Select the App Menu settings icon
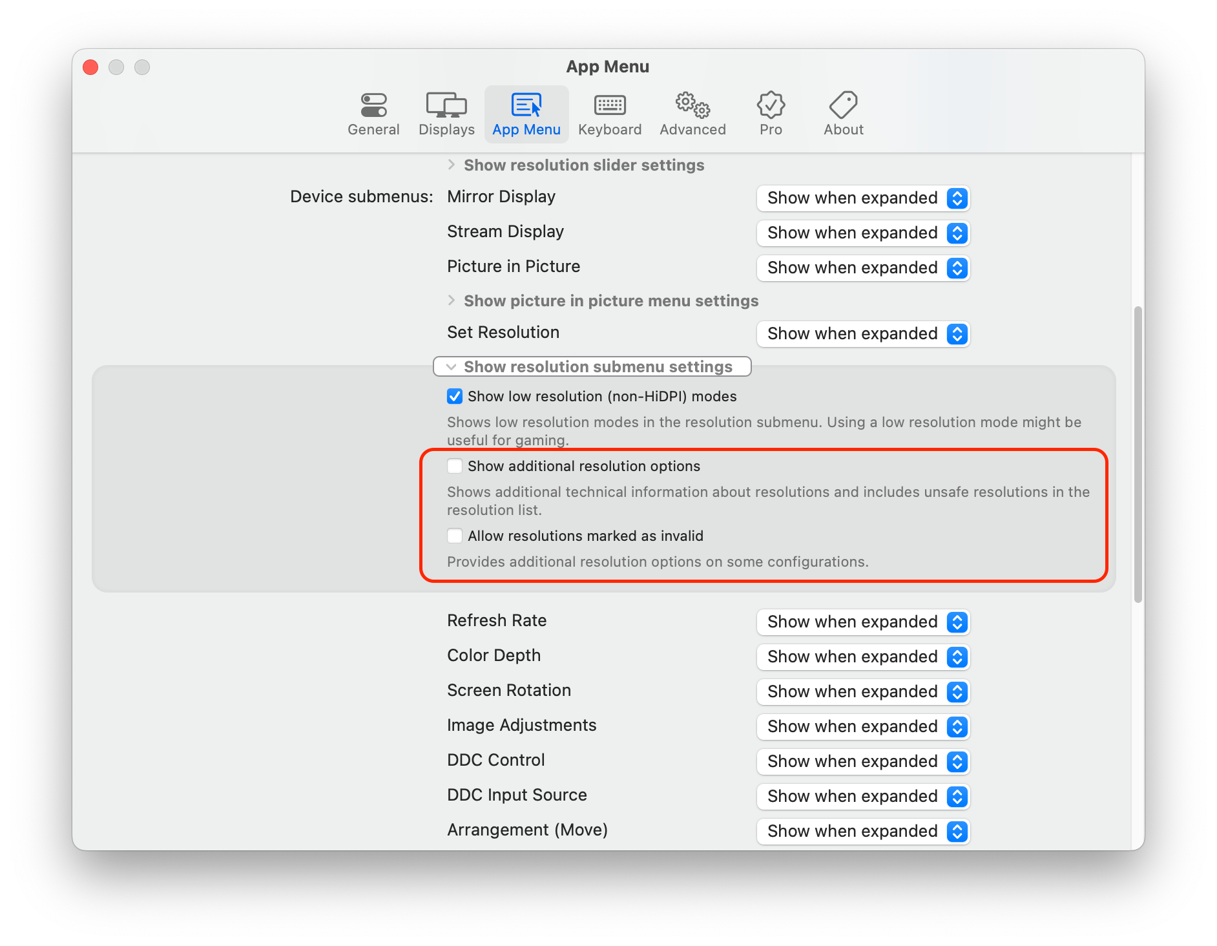Viewport: 1217px width, 946px height. tap(526, 114)
